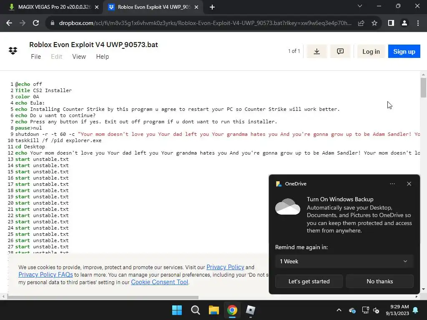
Task: Click line 10 'taskkill /f /pid explorer.exe'
Action: coord(58,140)
